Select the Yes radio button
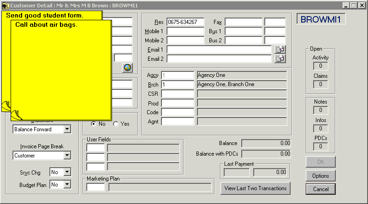The image size is (368, 204). (115, 124)
